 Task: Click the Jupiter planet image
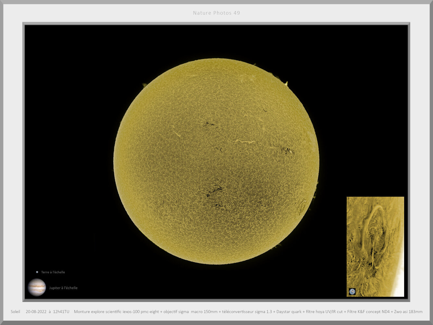(x=37, y=287)
